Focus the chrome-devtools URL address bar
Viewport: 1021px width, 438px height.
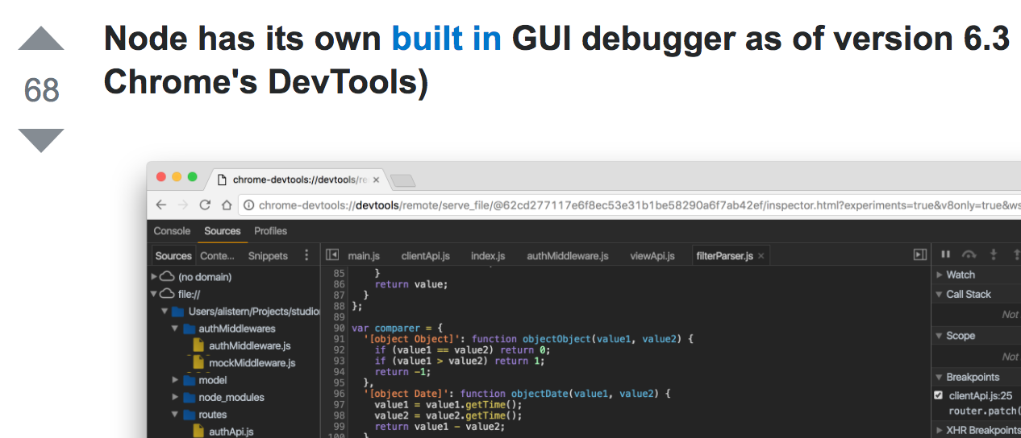629,205
